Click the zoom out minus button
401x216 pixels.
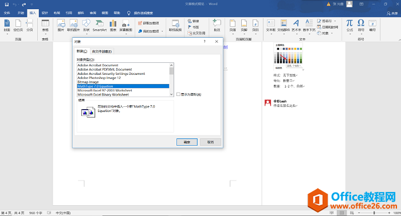pos(359,213)
